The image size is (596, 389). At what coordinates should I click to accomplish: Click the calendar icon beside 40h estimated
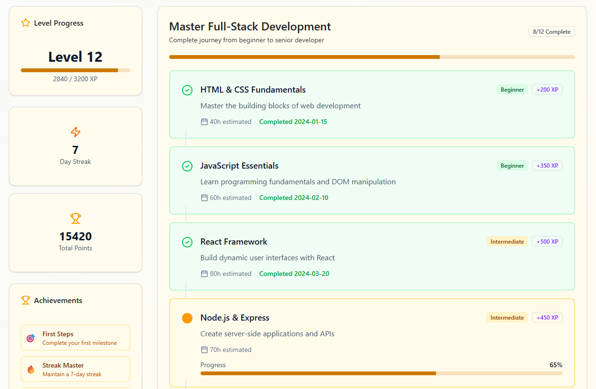pyautogui.click(x=204, y=122)
